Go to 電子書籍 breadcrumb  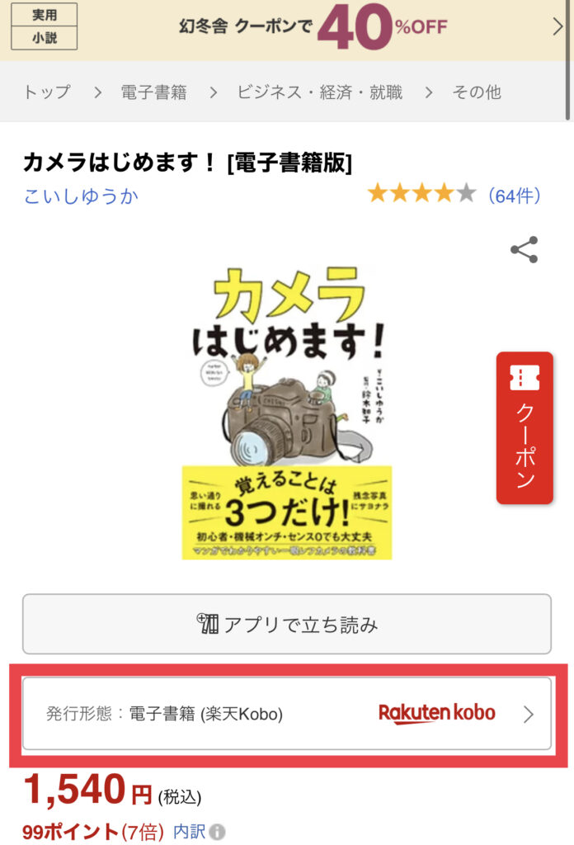point(154,92)
